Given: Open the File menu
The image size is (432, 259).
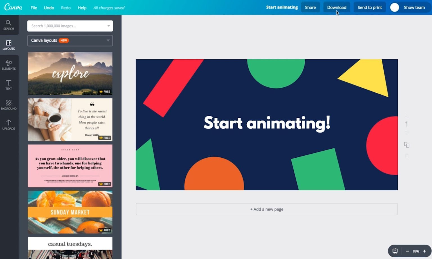Looking at the screenshot, I should 33,8.
